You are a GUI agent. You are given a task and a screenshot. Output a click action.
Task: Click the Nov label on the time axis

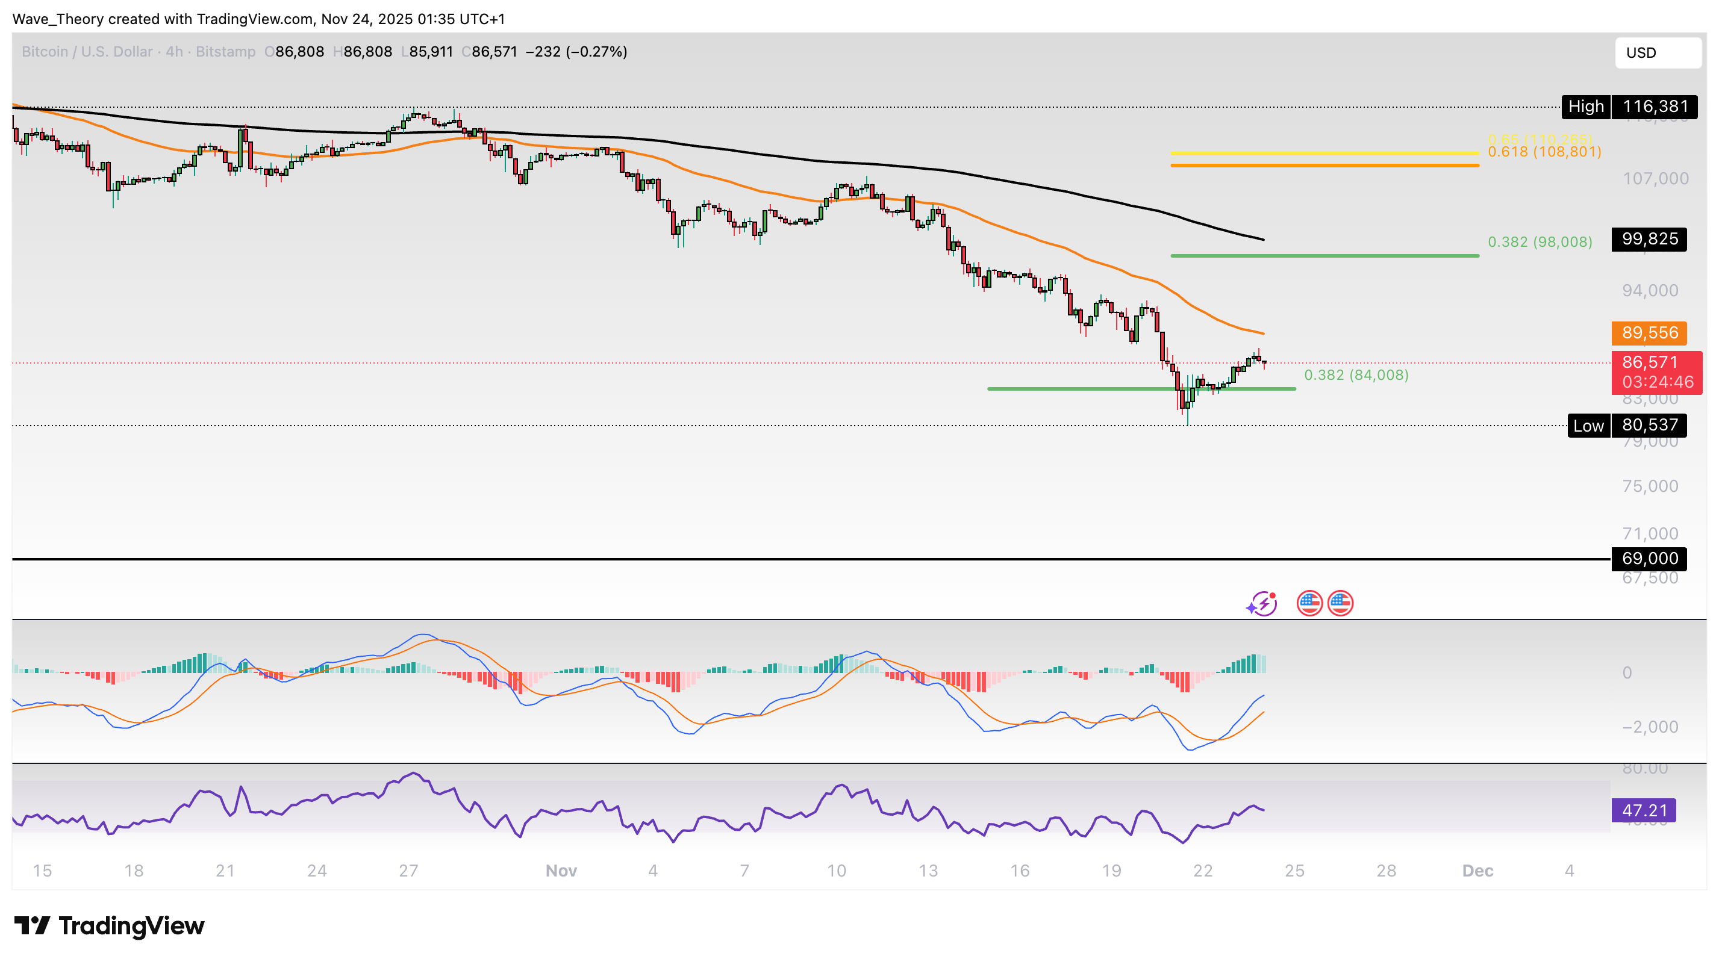click(561, 870)
